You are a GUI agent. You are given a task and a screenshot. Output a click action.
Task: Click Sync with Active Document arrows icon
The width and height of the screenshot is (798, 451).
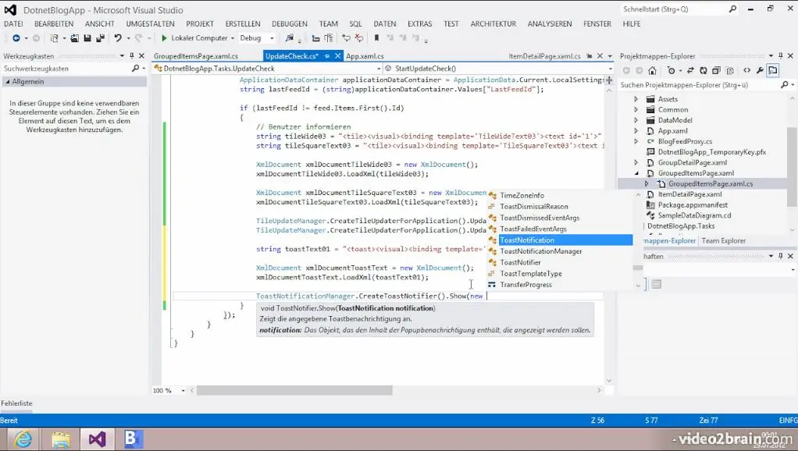(690, 71)
